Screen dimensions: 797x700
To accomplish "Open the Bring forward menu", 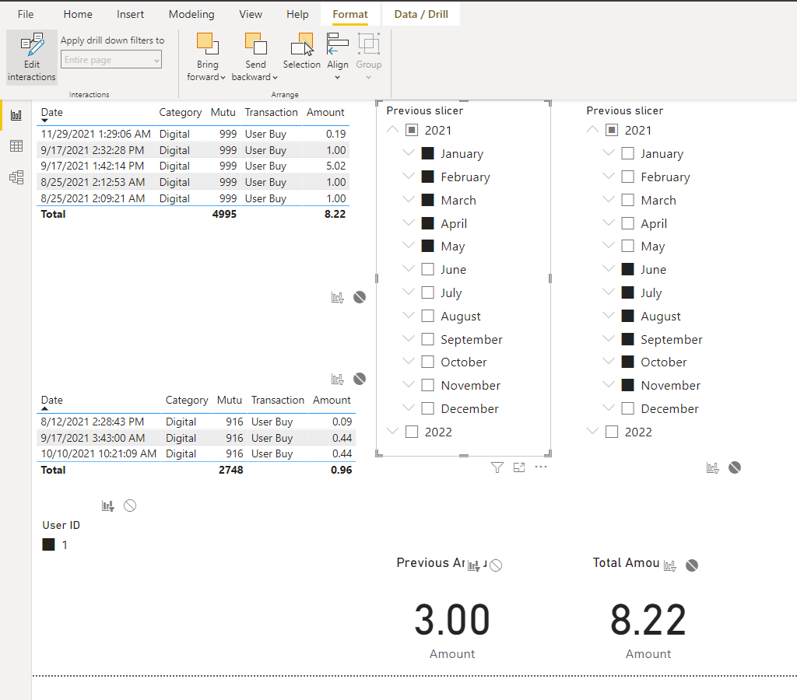I will pyautogui.click(x=206, y=56).
